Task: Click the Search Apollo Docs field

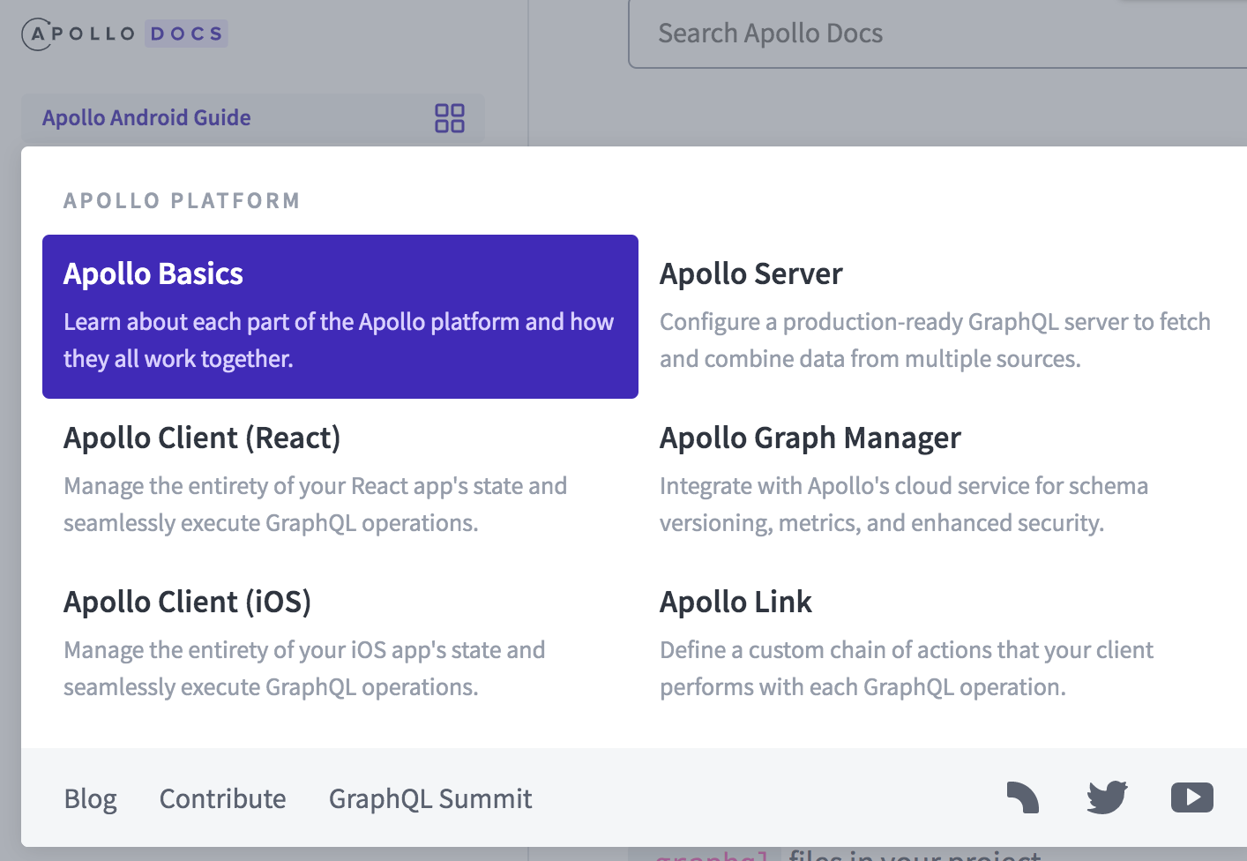Action: tap(935, 34)
